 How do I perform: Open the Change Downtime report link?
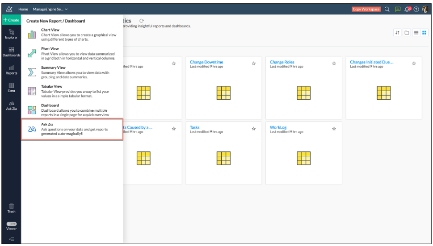206,62
